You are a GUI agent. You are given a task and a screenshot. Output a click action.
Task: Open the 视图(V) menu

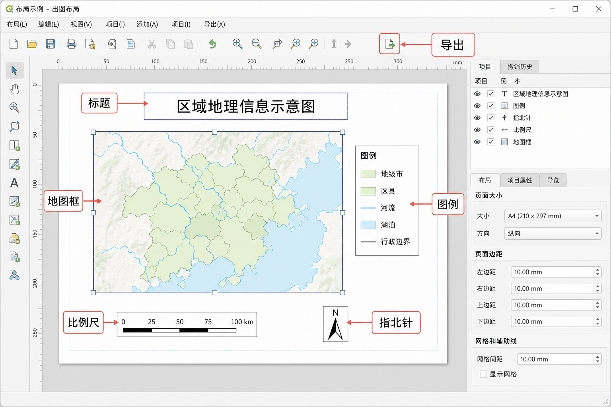81,24
